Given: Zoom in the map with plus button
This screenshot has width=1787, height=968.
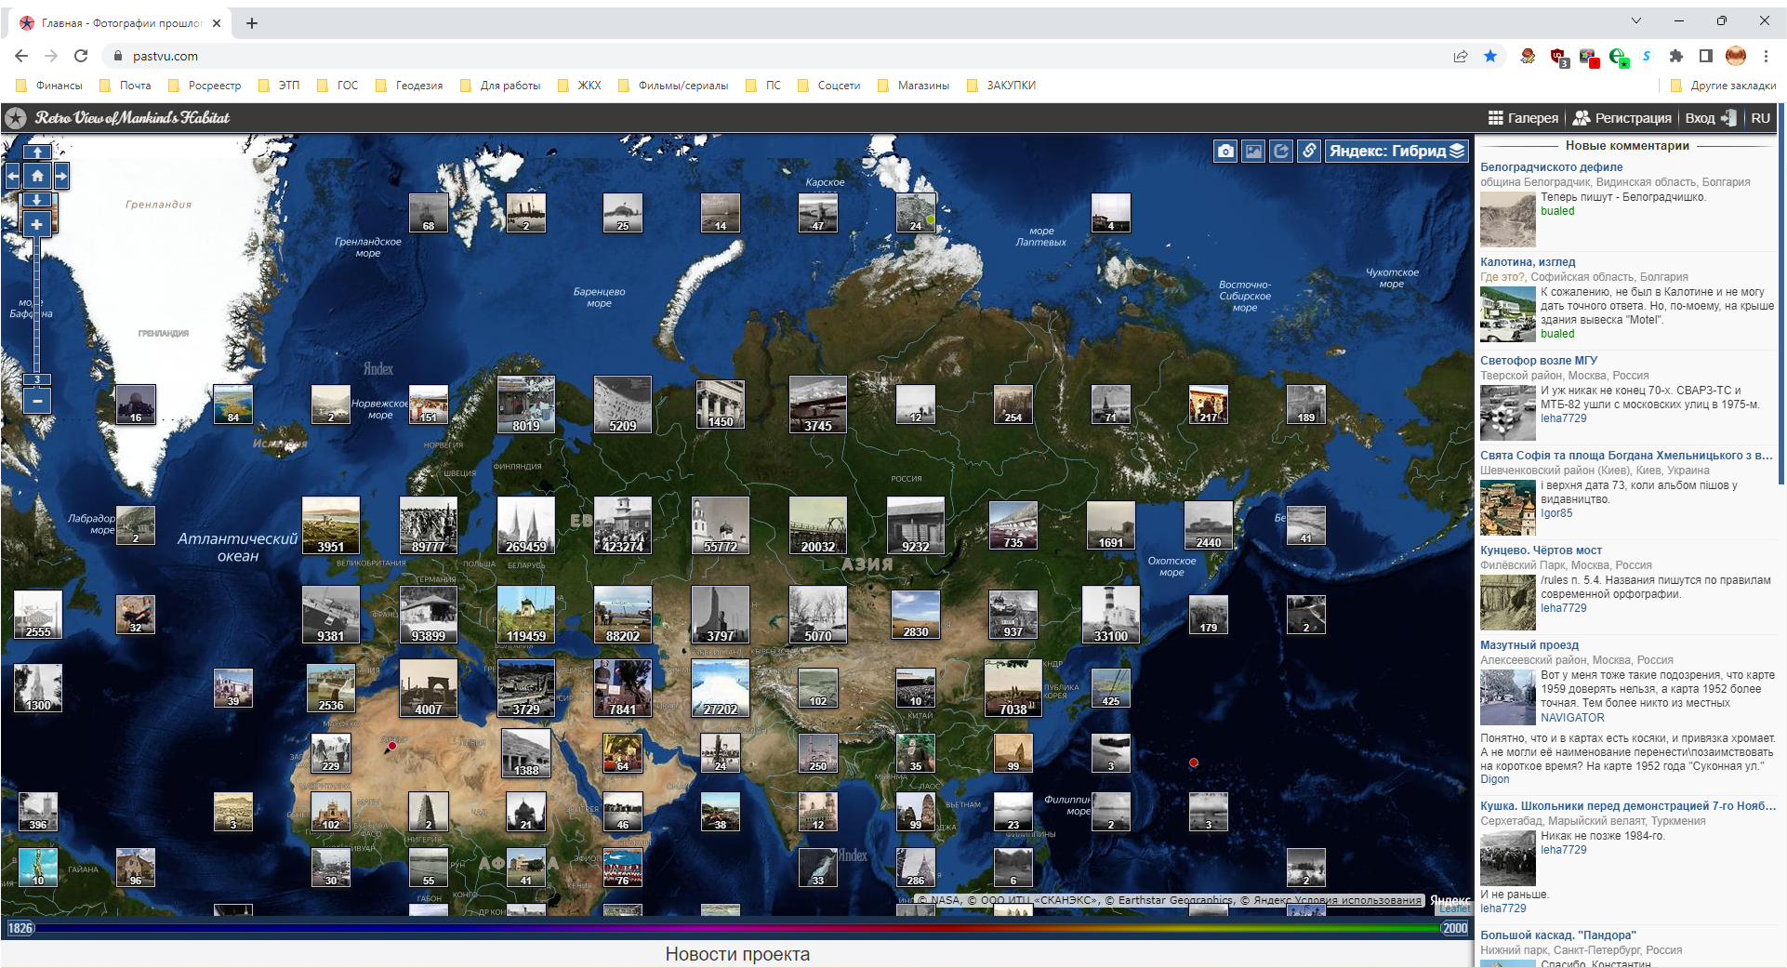Looking at the screenshot, I should (37, 224).
